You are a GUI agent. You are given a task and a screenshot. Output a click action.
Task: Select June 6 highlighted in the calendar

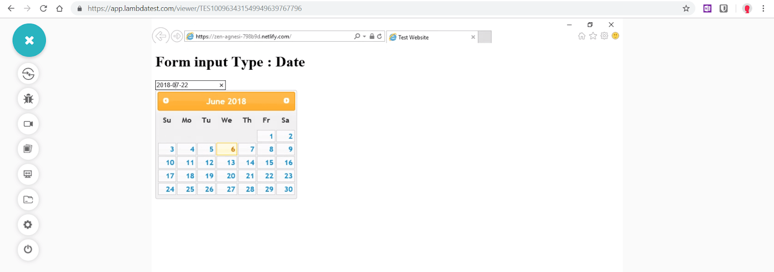[x=227, y=150]
